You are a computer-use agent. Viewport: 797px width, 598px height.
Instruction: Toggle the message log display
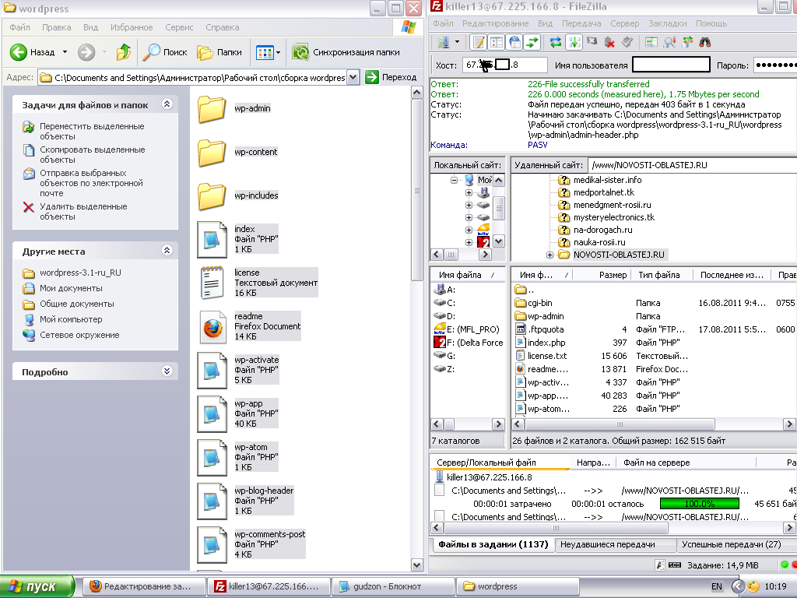click(479, 42)
